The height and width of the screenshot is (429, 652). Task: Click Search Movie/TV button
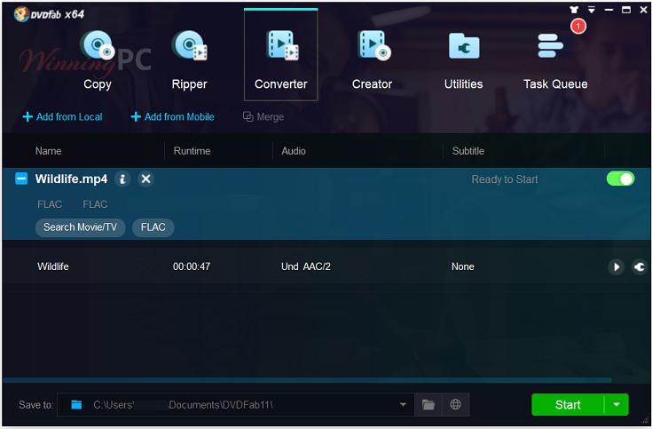(80, 227)
